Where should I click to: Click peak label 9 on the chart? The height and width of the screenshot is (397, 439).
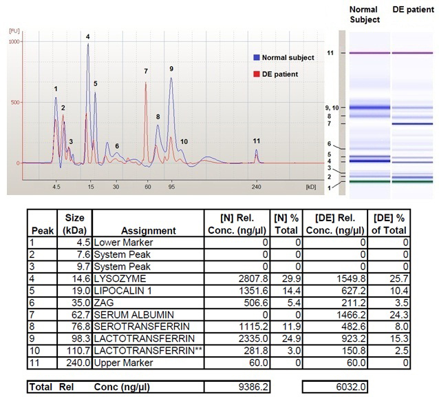[171, 69]
